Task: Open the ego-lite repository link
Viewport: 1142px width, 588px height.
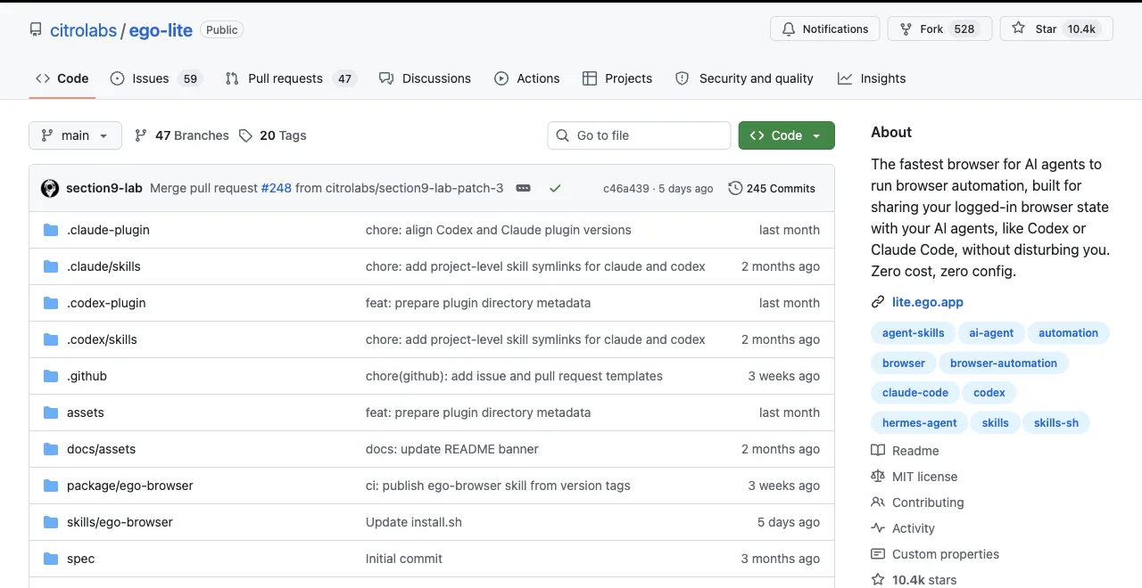Action: click(161, 30)
